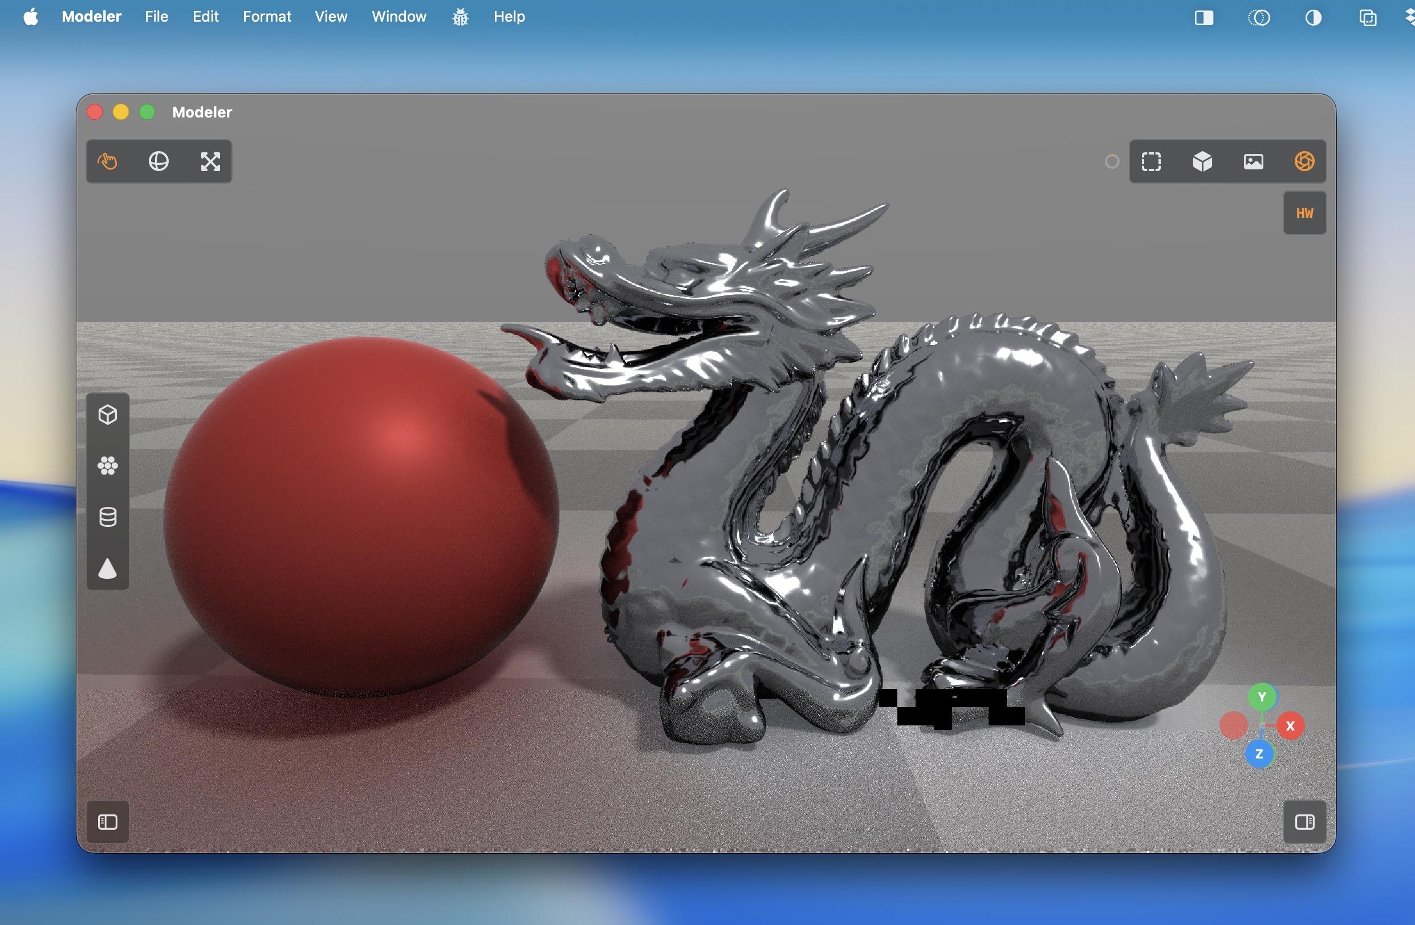Toggle the HW hardware rendering button
Image resolution: width=1415 pixels, height=925 pixels.
1304,213
